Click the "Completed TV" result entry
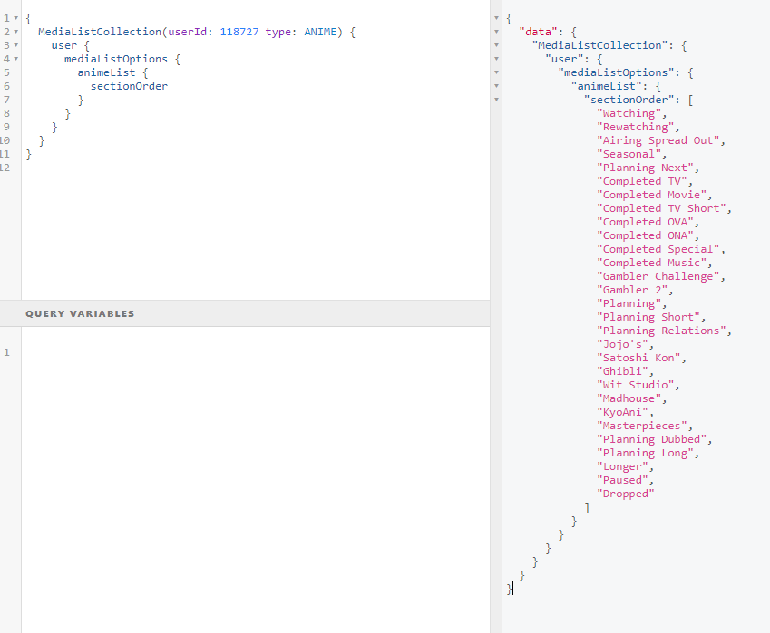Image resolution: width=770 pixels, height=633 pixels. 642,181
